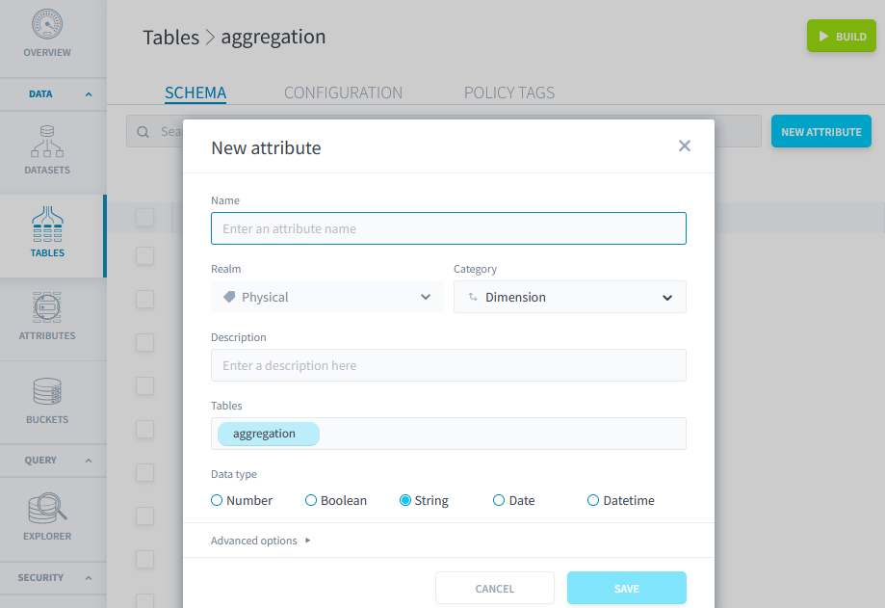This screenshot has height=608, width=885.
Task: Open the Attributes section icon
Action: (47, 307)
